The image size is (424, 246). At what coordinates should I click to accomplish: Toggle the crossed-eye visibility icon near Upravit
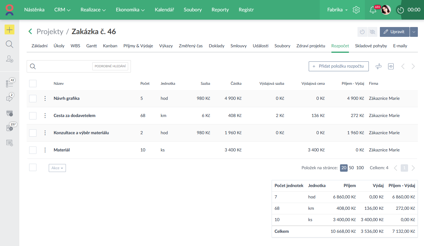click(x=372, y=32)
